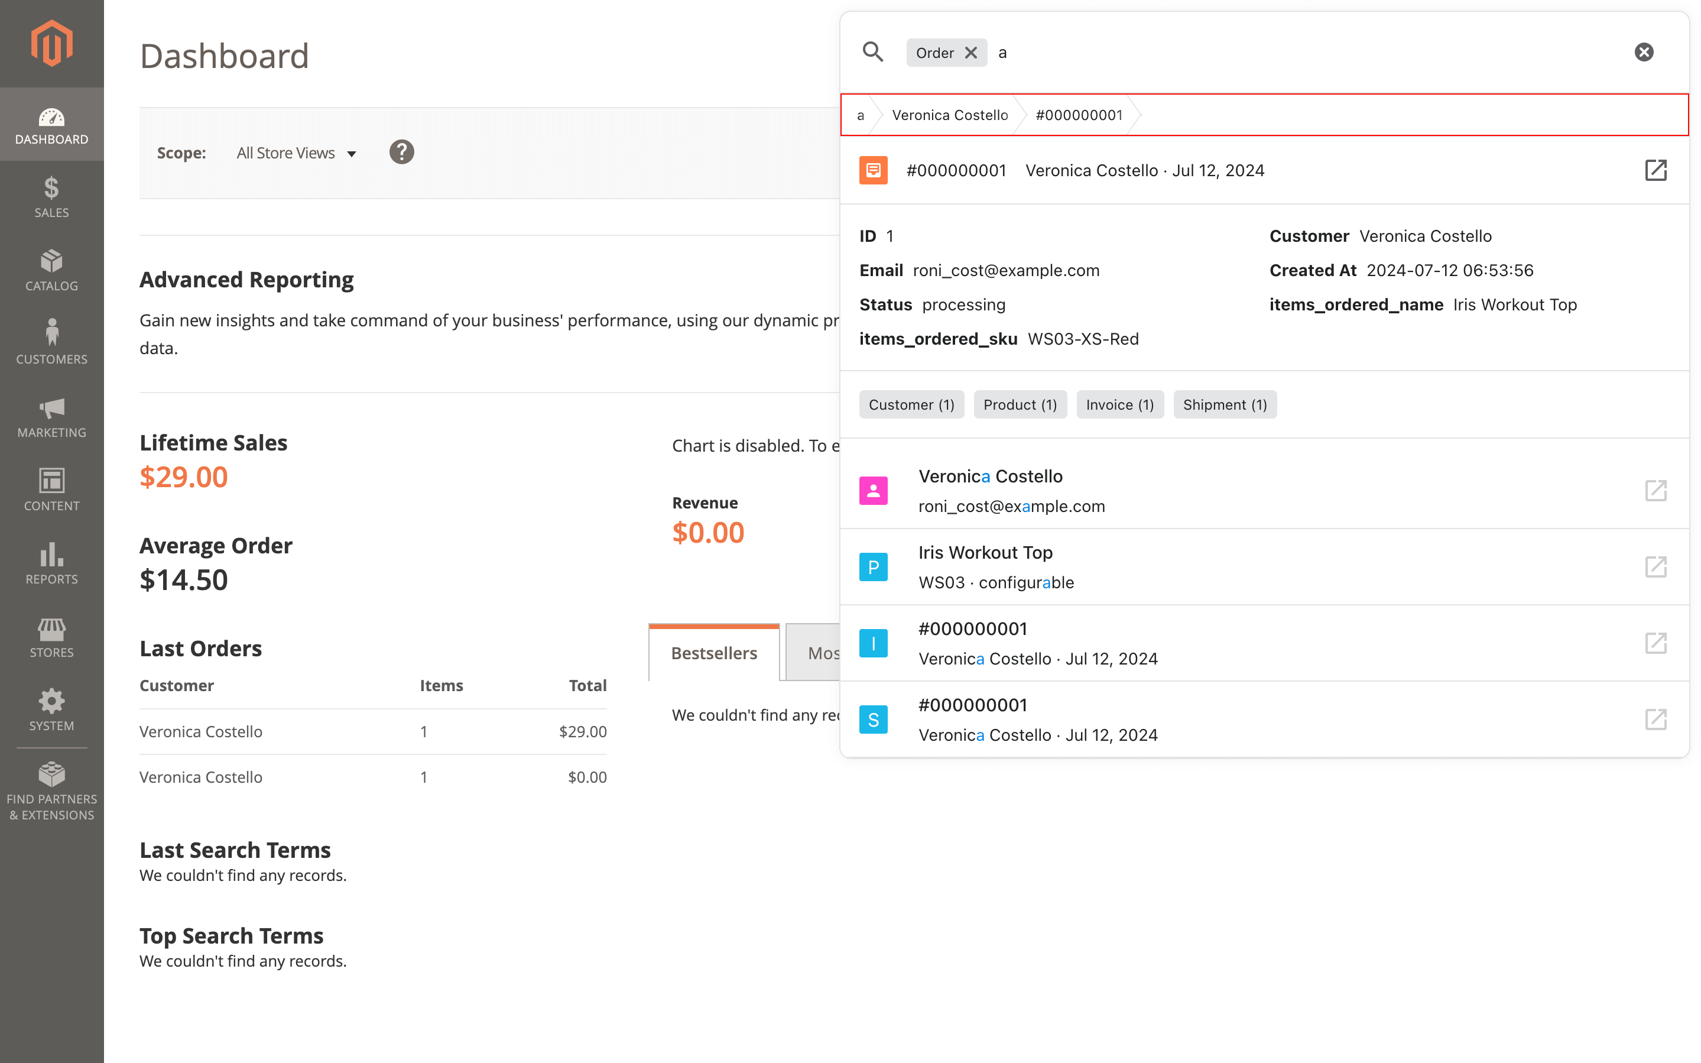Clear the search input field

tap(1642, 52)
